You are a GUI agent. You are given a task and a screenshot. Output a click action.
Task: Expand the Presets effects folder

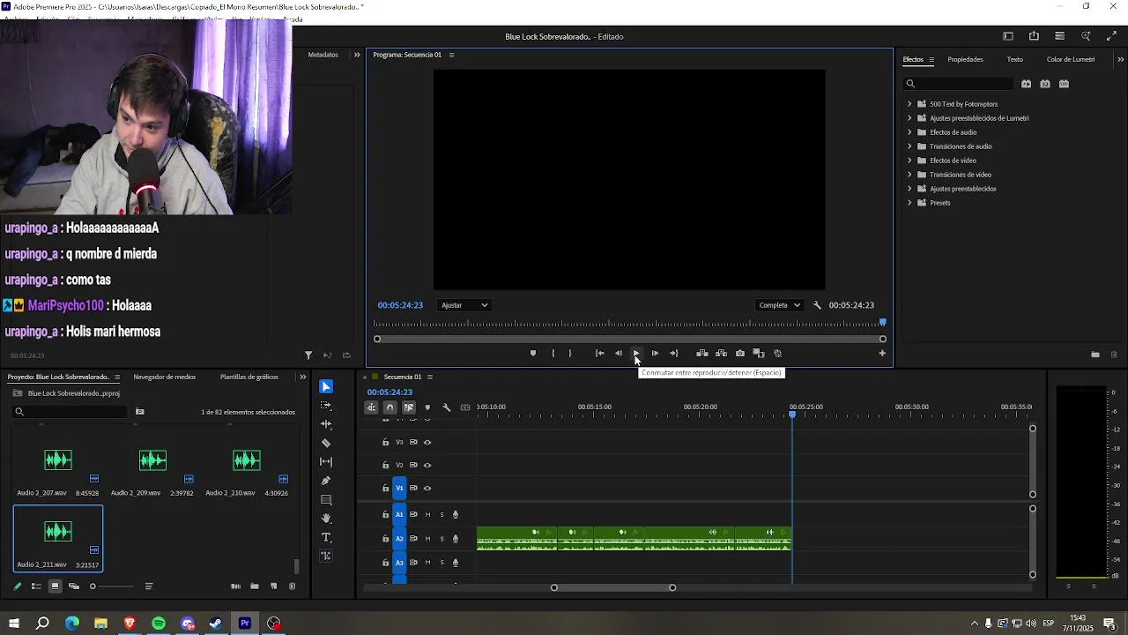click(x=909, y=203)
